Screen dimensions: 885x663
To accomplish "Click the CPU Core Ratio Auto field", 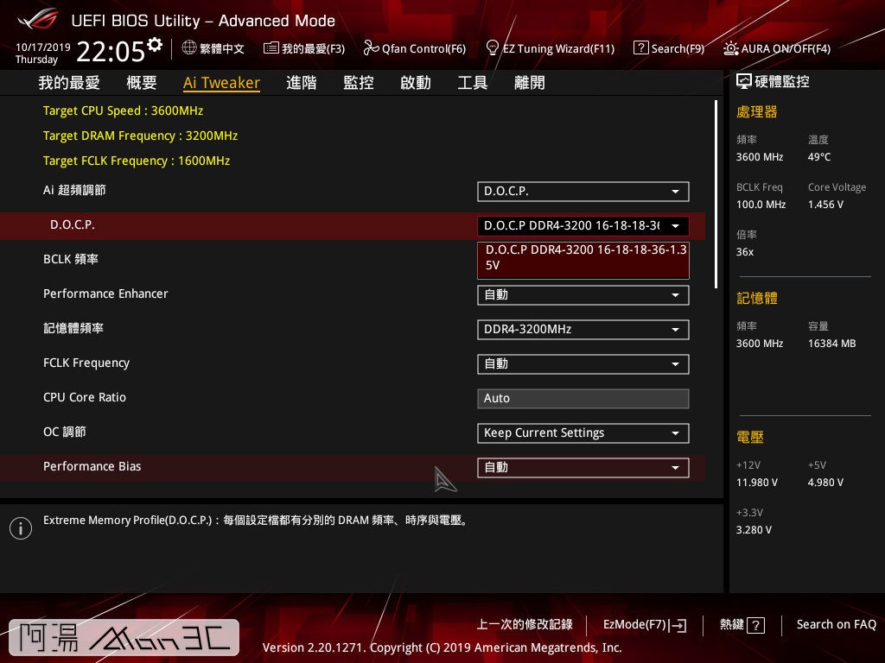I will click(583, 398).
